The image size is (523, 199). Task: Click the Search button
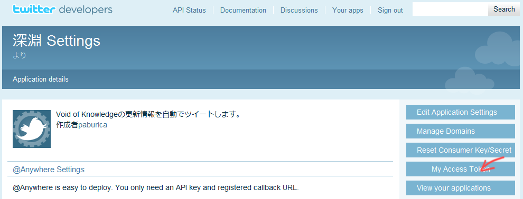pos(504,9)
